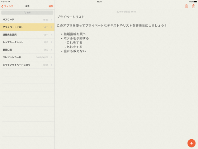This screenshot has width=198, height=149.
Task: Tap the chevron on 銀行口座 row
Action: [x=52, y=50]
